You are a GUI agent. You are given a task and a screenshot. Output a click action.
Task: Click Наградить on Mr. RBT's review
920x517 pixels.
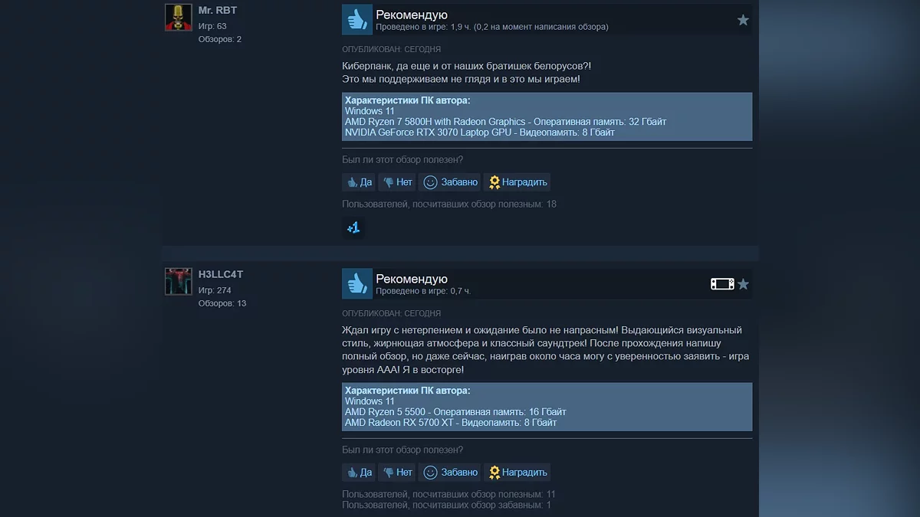click(x=517, y=182)
